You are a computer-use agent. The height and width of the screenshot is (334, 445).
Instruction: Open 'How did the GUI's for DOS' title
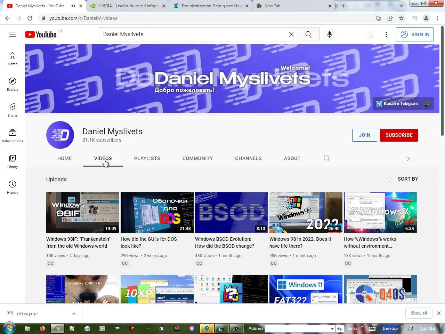click(149, 242)
